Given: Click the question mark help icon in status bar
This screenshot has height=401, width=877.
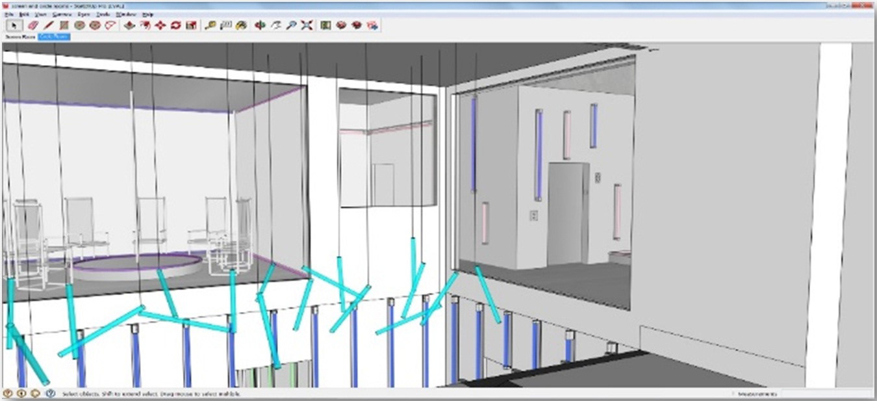Looking at the screenshot, I should pos(50,393).
